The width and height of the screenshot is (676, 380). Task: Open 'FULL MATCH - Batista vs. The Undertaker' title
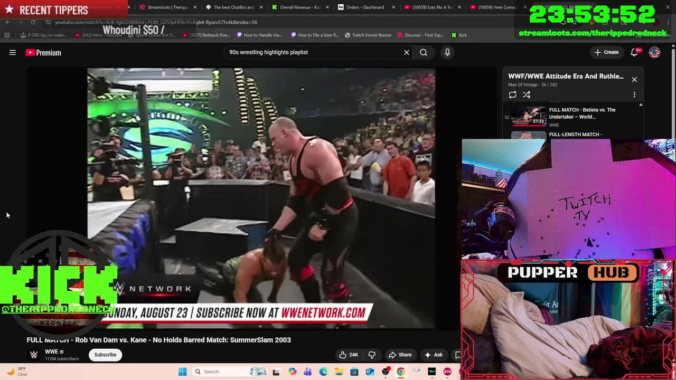(582, 113)
